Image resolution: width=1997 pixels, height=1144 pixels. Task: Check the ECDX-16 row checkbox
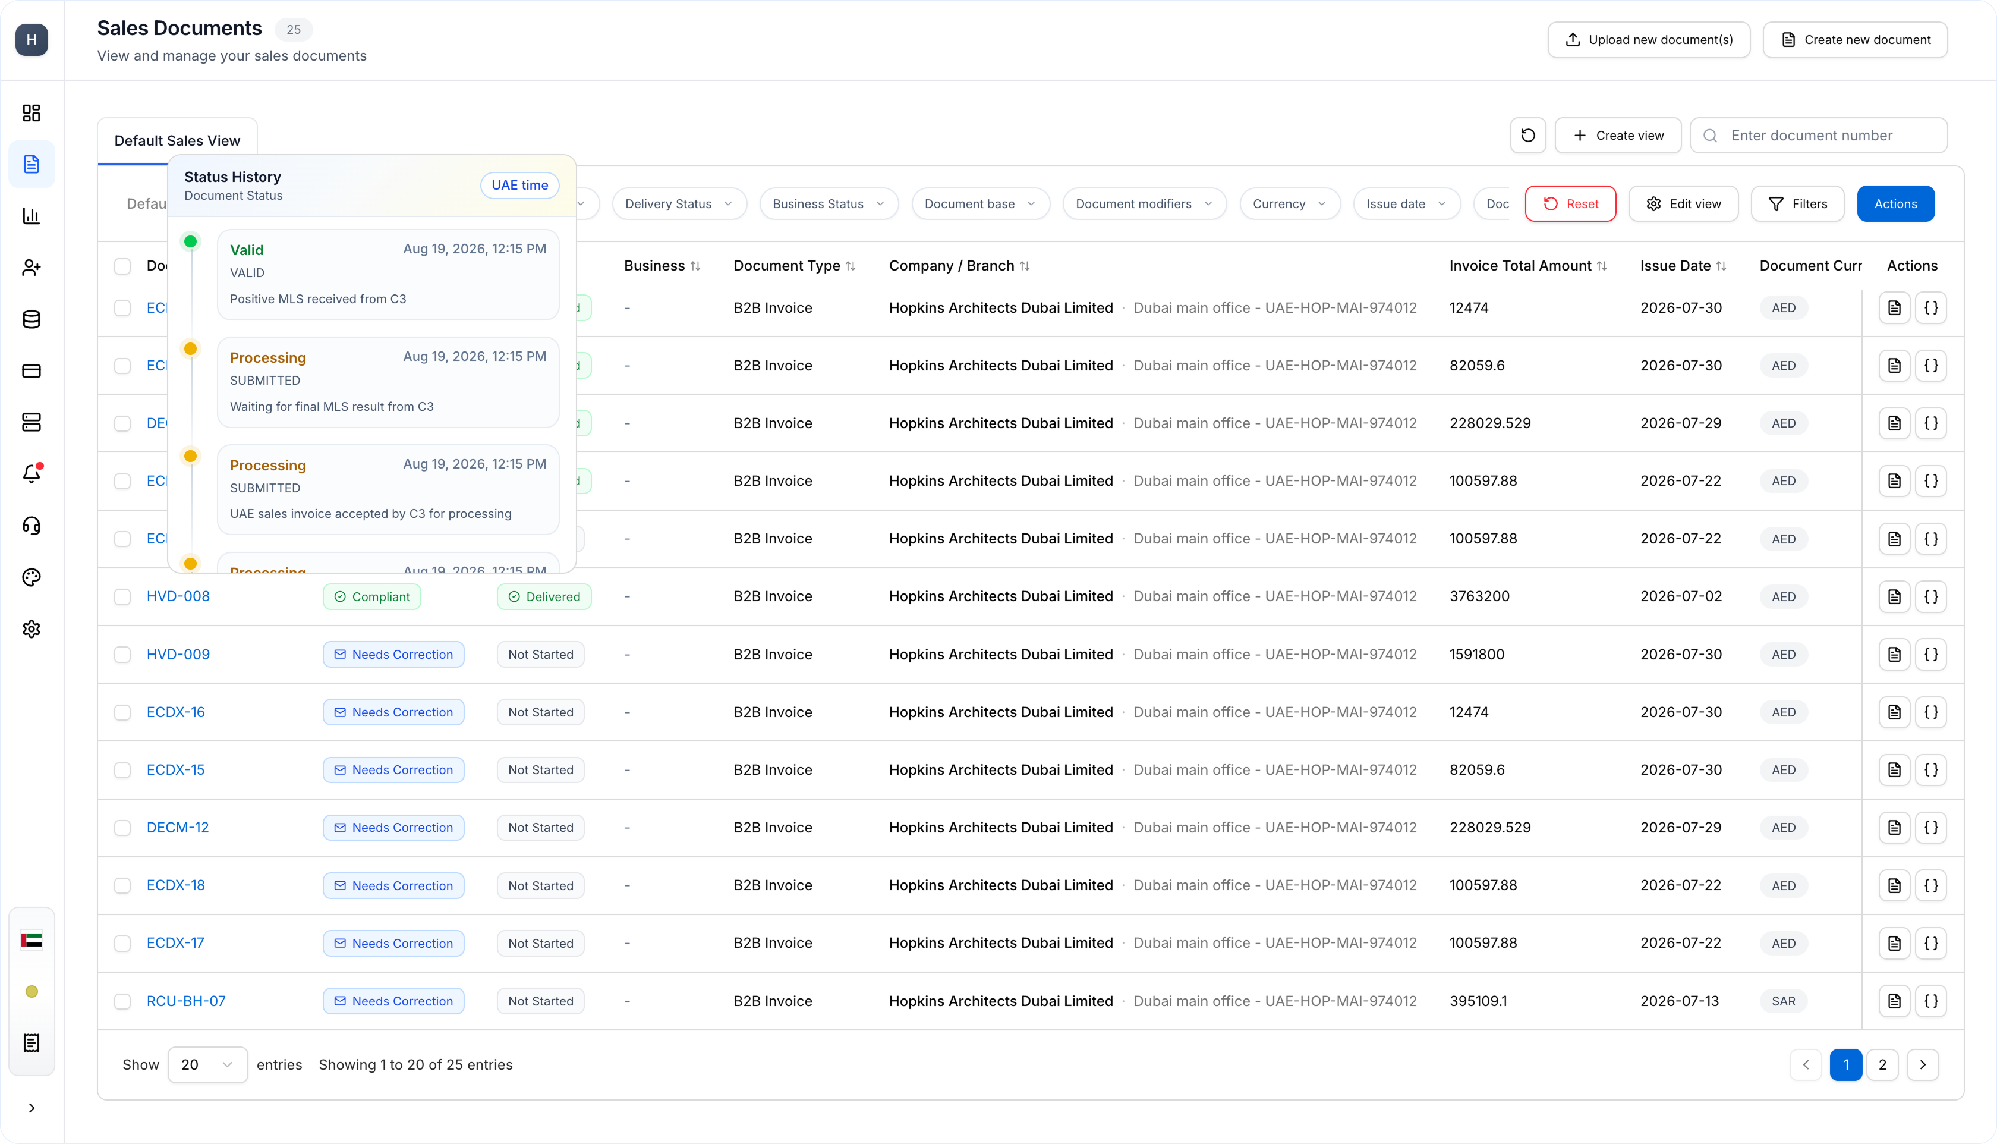coord(122,713)
